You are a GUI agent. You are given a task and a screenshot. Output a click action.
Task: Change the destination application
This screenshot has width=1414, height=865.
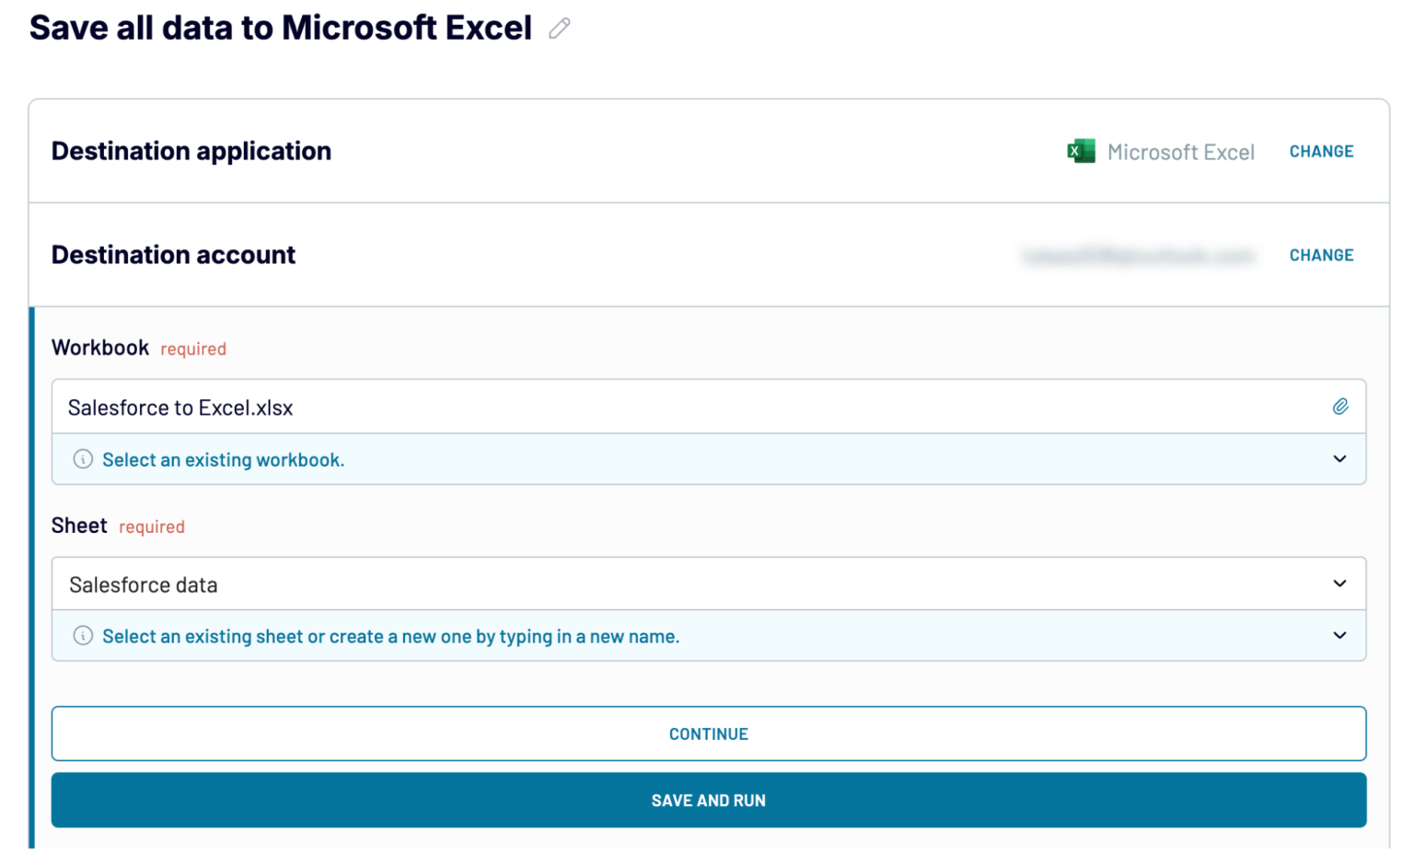click(1321, 151)
